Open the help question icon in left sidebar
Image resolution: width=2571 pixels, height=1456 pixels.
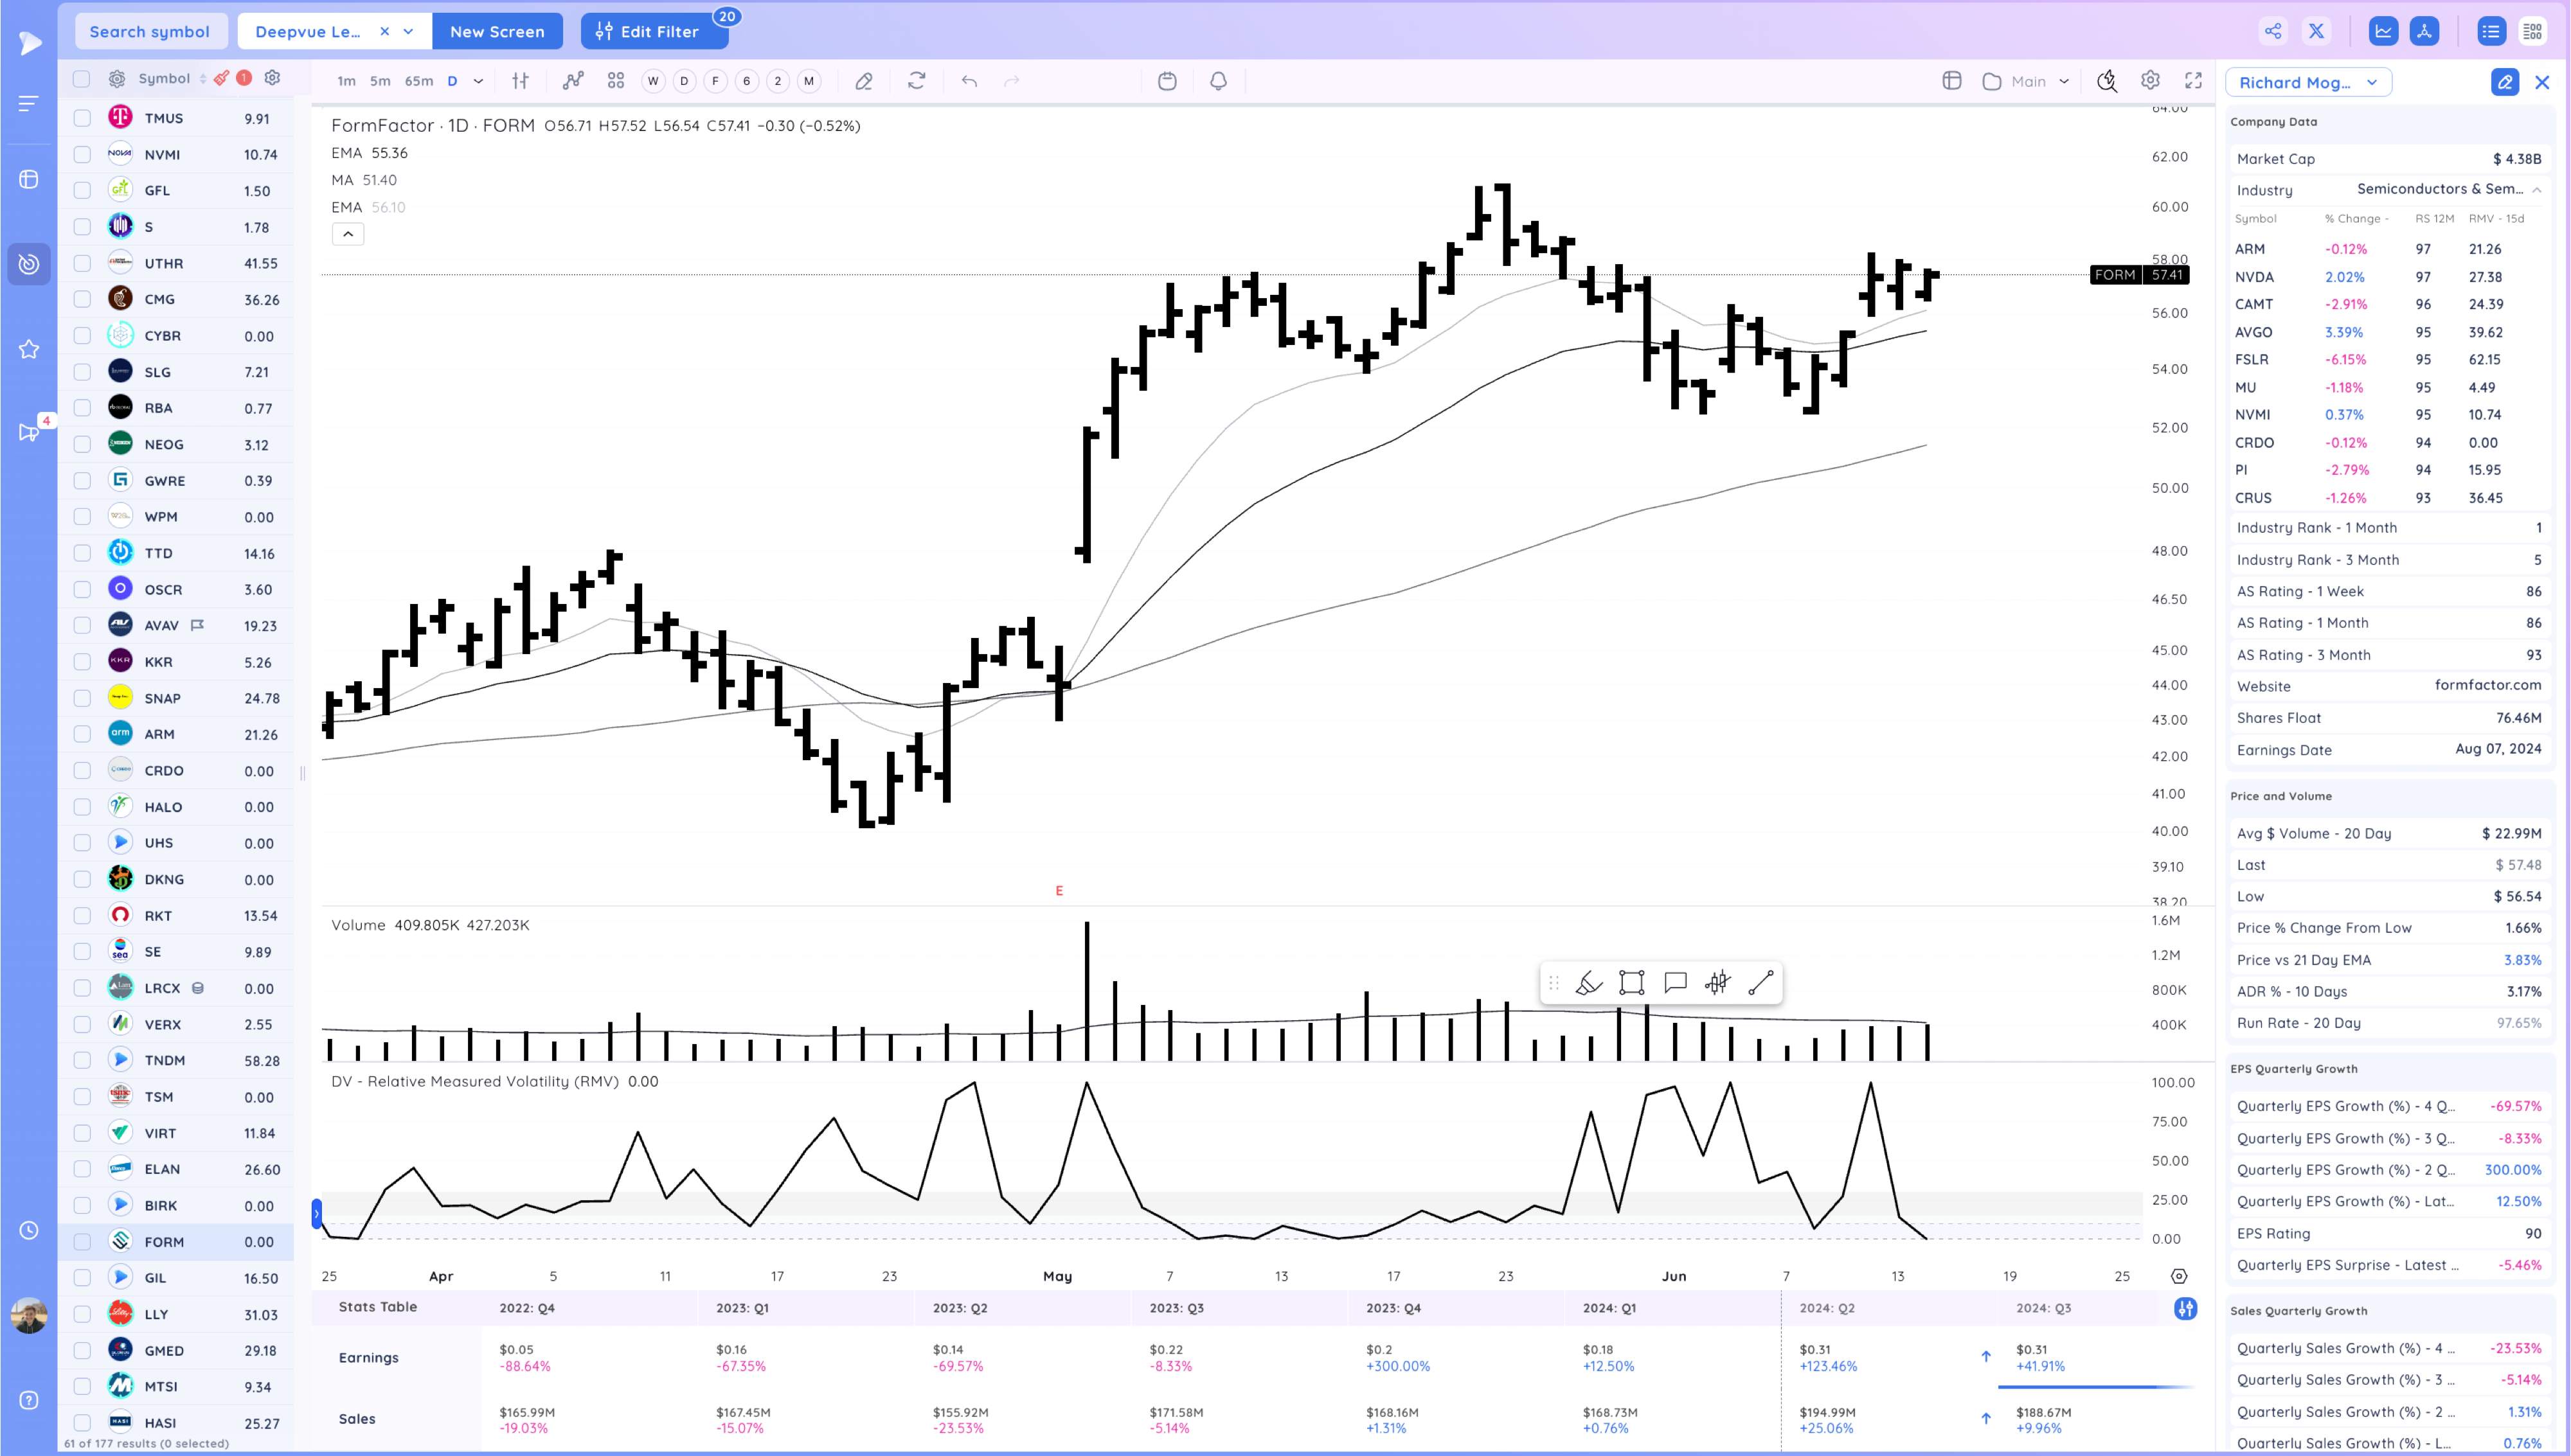(29, 1400)
